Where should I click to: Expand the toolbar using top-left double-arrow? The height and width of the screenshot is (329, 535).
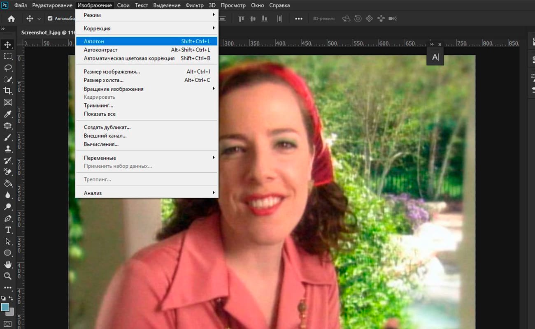pyautogui.click(x=2, y=29)
